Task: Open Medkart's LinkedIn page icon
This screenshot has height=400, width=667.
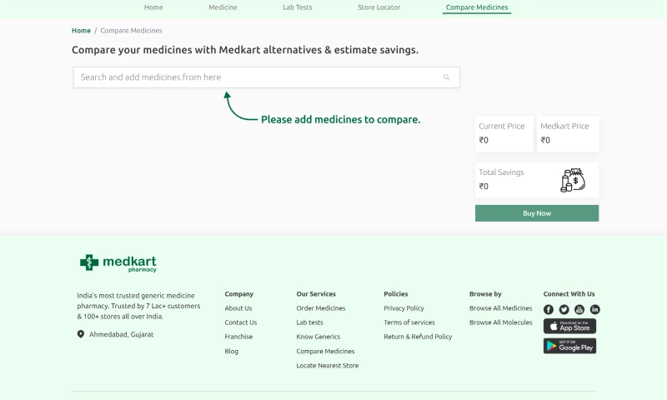Action: pyautogui.click(x=595, y=309)
